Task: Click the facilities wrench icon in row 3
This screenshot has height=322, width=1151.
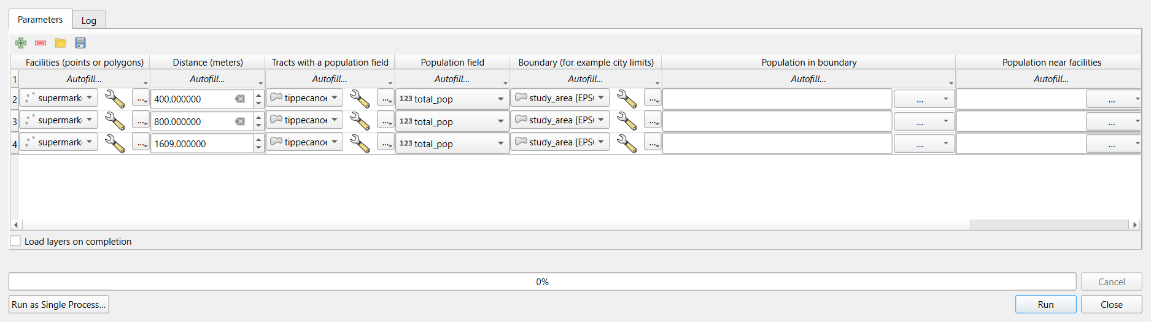Action: point(115,121)
